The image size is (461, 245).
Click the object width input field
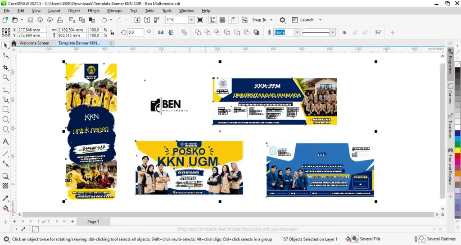point(72,30)
